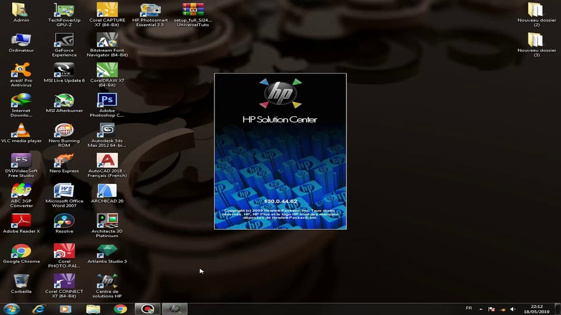Open the Corbeille recycle bin
This screenshot has width=561, height=315.
pyautogui.click(x=21, y=284)
